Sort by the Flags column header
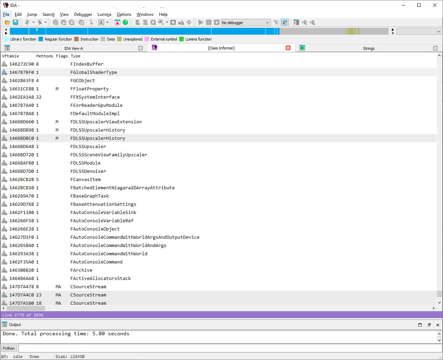Screen dimensions: 443x360 [x=62, y=56]
